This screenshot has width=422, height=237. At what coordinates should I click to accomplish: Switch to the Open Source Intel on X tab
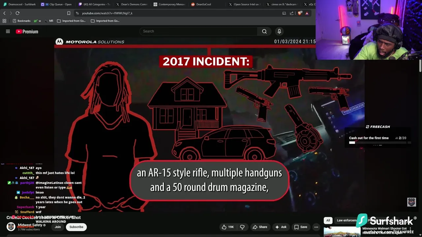coord(245,4)
